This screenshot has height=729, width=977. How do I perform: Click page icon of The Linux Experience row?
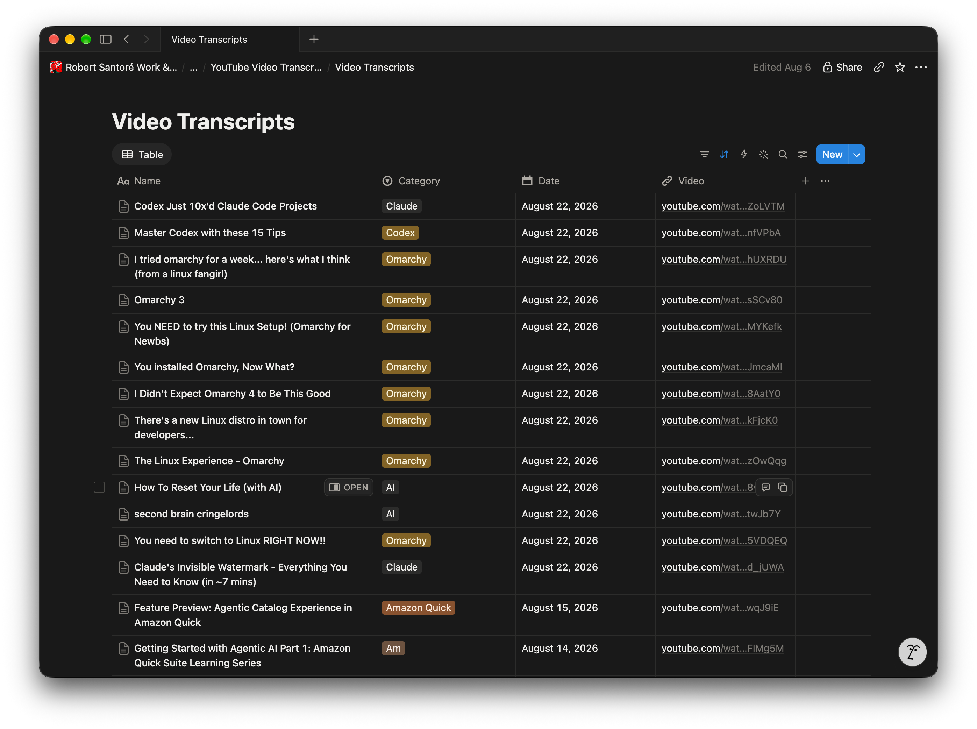coord(123,461)
